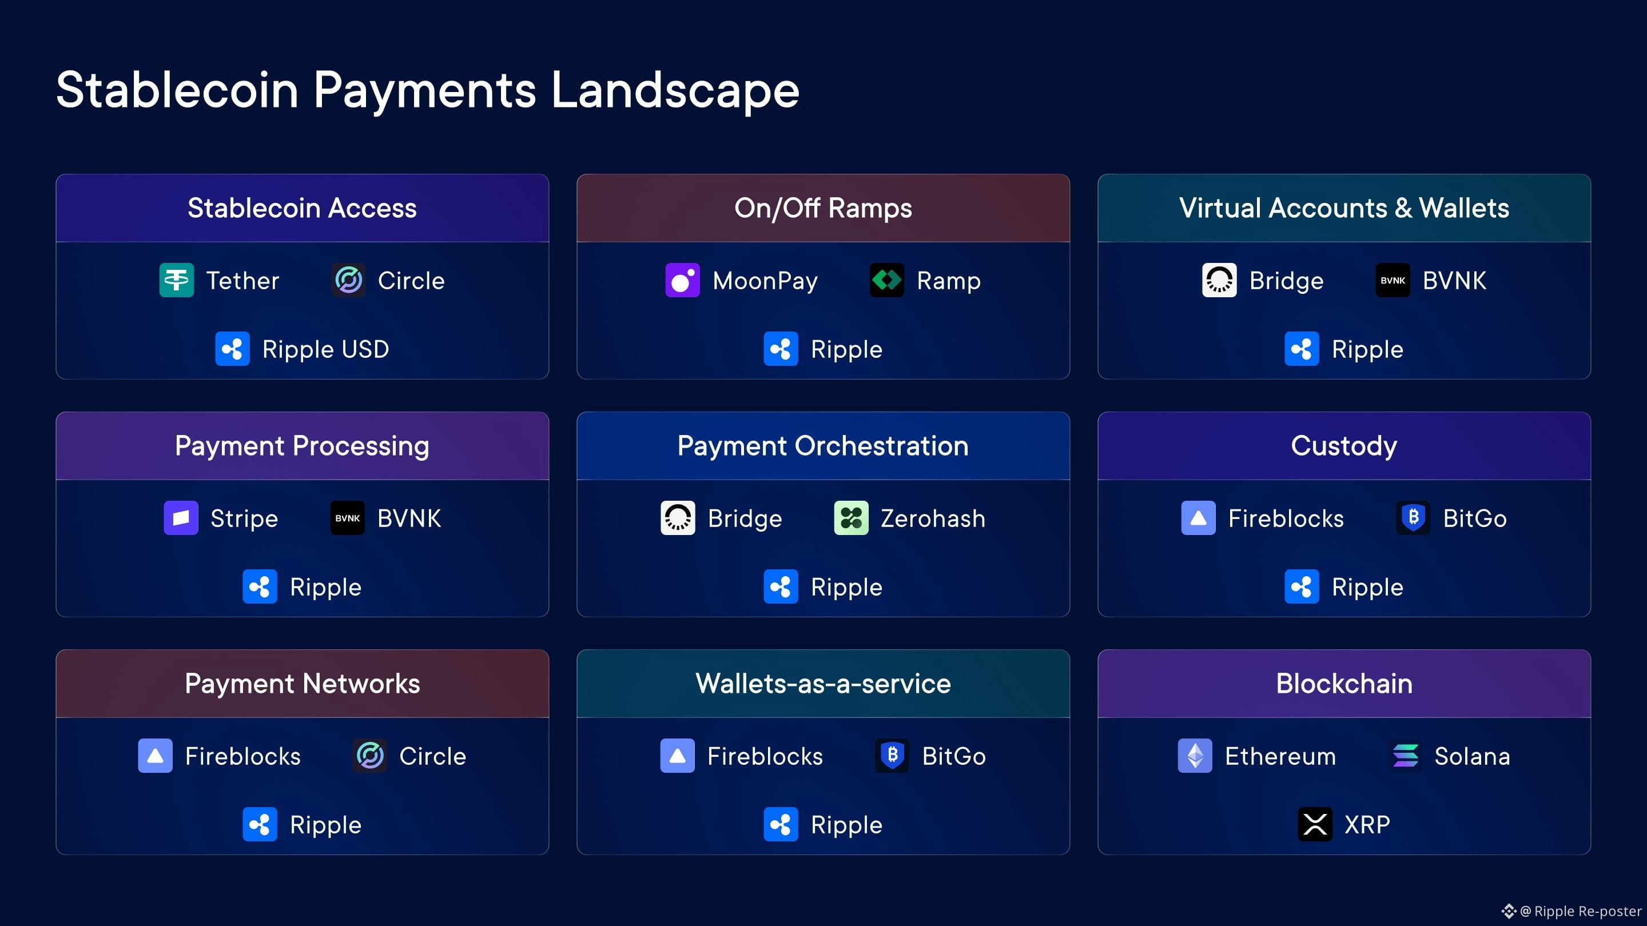Image resolution: width=1647 pixels, height=926 pixels.
Task: Select the Wallets-as-a-service header
Action: click(x=823, y=683)
